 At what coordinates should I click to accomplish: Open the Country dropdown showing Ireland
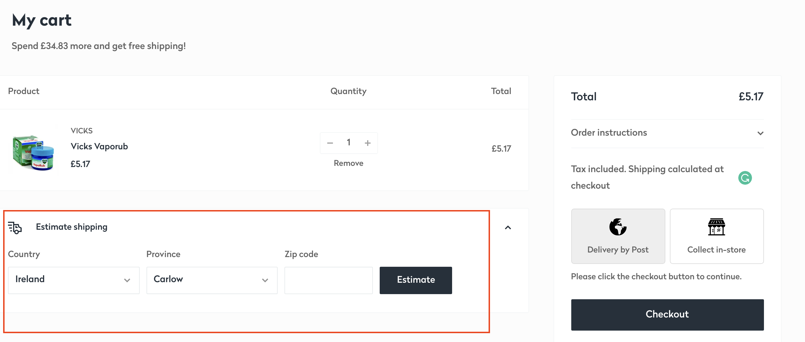pyautogui.click(x=74, y=280)
